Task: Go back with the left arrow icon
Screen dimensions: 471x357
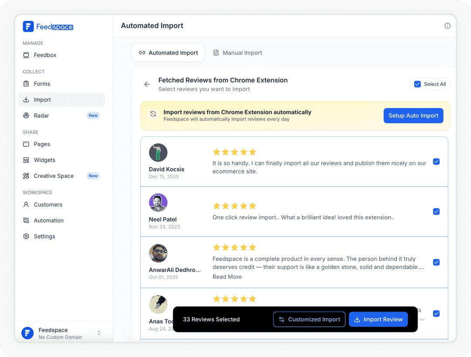Action: [147, 85]
